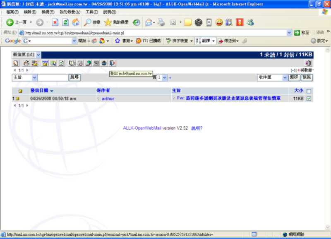The image size is (331, 239).
Task: Open the Back button history dropdown arrow
Action: [31, 22]
